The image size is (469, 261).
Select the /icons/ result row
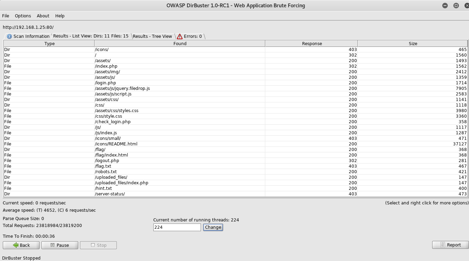(236, 50)
